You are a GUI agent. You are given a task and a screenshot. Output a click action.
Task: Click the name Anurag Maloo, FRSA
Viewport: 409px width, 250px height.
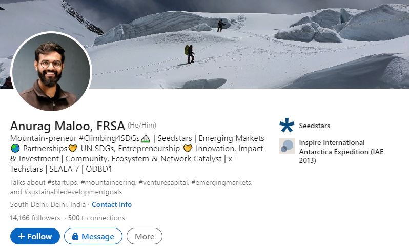pyautogui.click(x=68, y=126)
